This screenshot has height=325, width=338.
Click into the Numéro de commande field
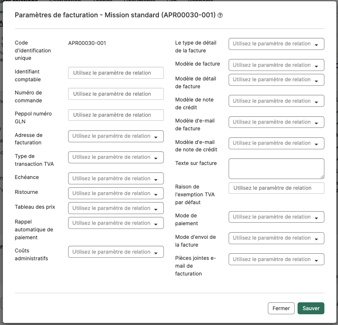pos(116,94)
